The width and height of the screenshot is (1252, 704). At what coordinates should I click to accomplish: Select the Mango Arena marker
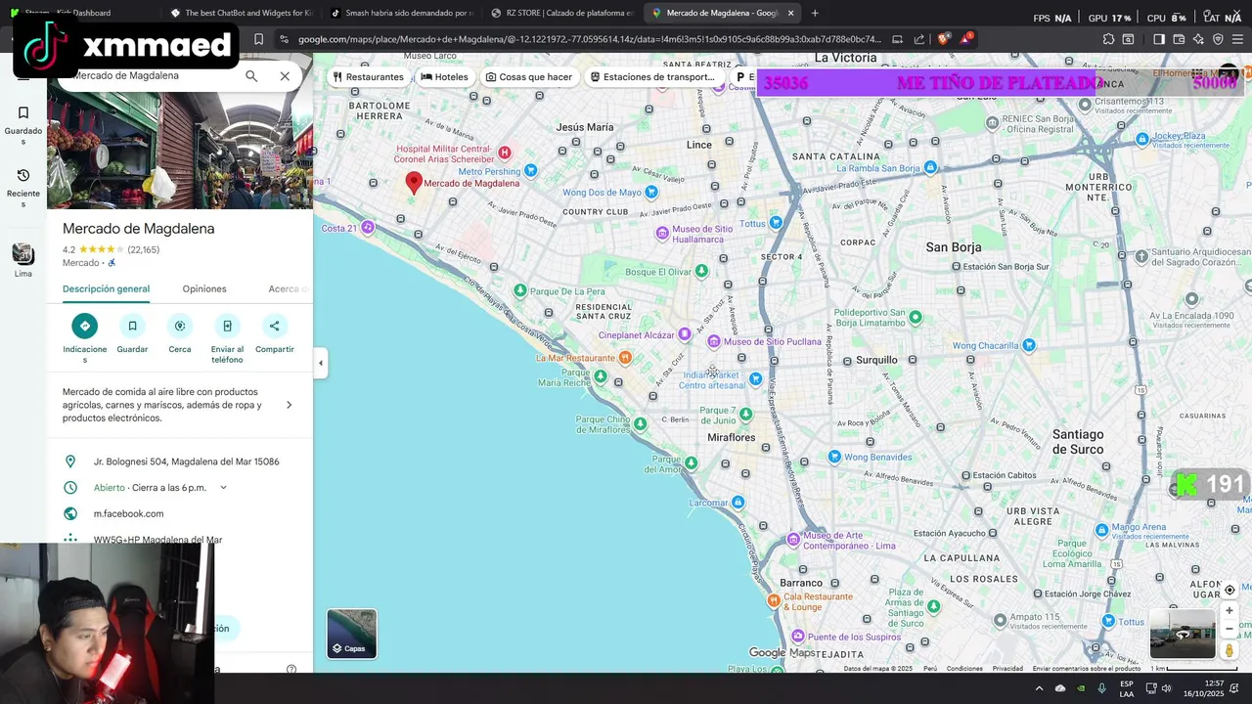(x=1102, y=530)
